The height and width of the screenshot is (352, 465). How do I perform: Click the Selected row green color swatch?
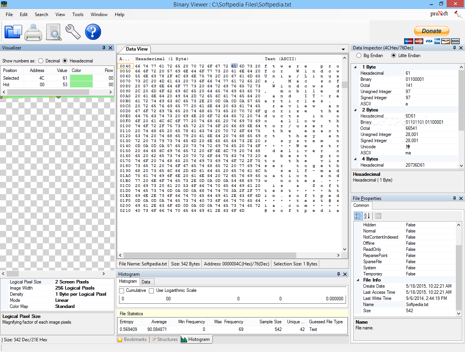(81, 78)
